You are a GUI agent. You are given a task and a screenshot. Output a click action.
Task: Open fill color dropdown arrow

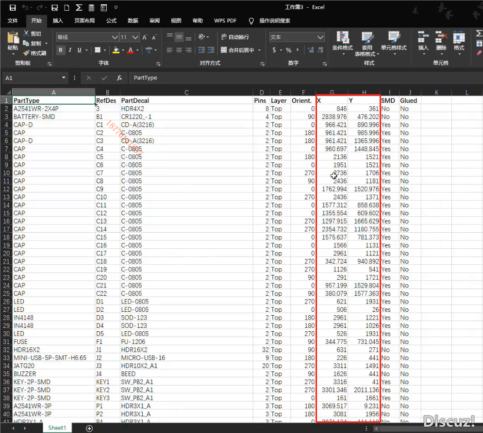pos(123,50)
